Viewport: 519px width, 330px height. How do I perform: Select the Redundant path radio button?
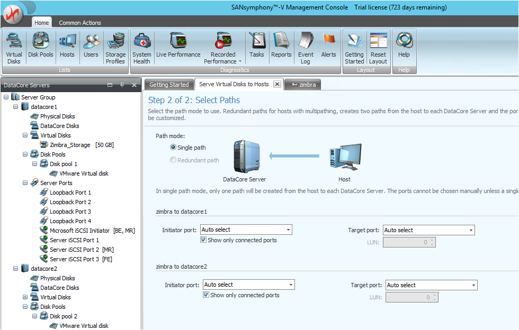(x=173, y=160)
